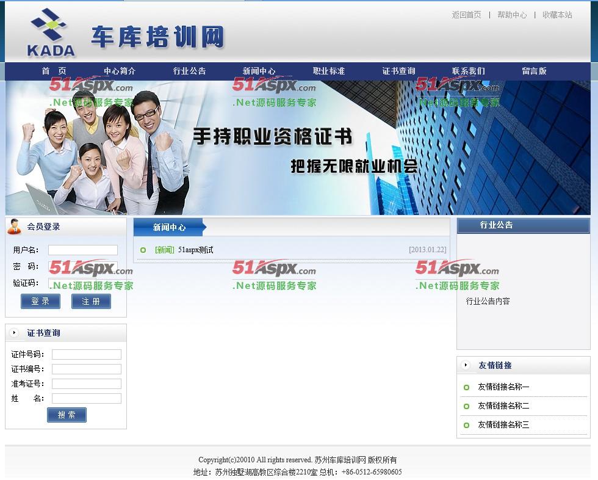Click the arrow icon beside 证书查询 panel title
Viewport: 598px width, 480px height.
point(14,333)
